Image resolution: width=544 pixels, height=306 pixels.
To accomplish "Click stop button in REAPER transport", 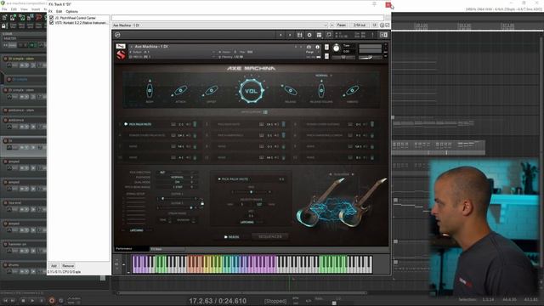I will tap(23, 300).
